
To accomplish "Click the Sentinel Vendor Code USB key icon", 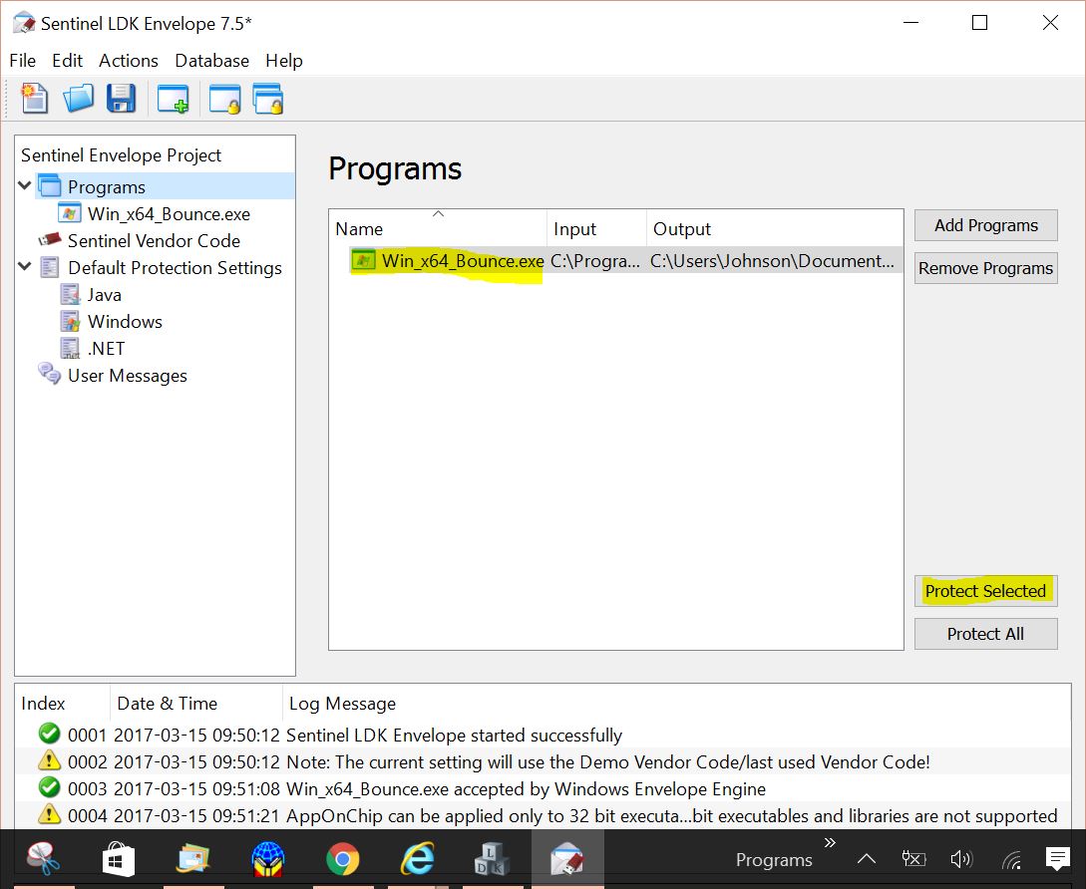I will coord(49,239).
